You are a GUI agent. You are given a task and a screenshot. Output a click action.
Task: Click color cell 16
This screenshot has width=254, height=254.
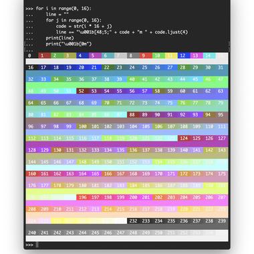32,68
